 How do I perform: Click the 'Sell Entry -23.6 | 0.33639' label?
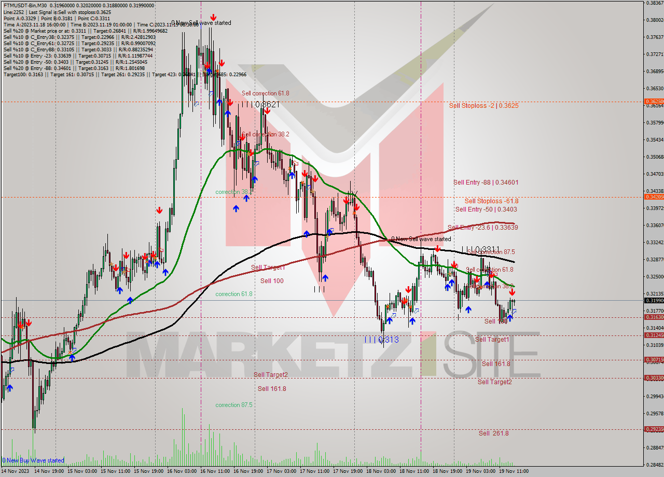[x=482, y=228]
